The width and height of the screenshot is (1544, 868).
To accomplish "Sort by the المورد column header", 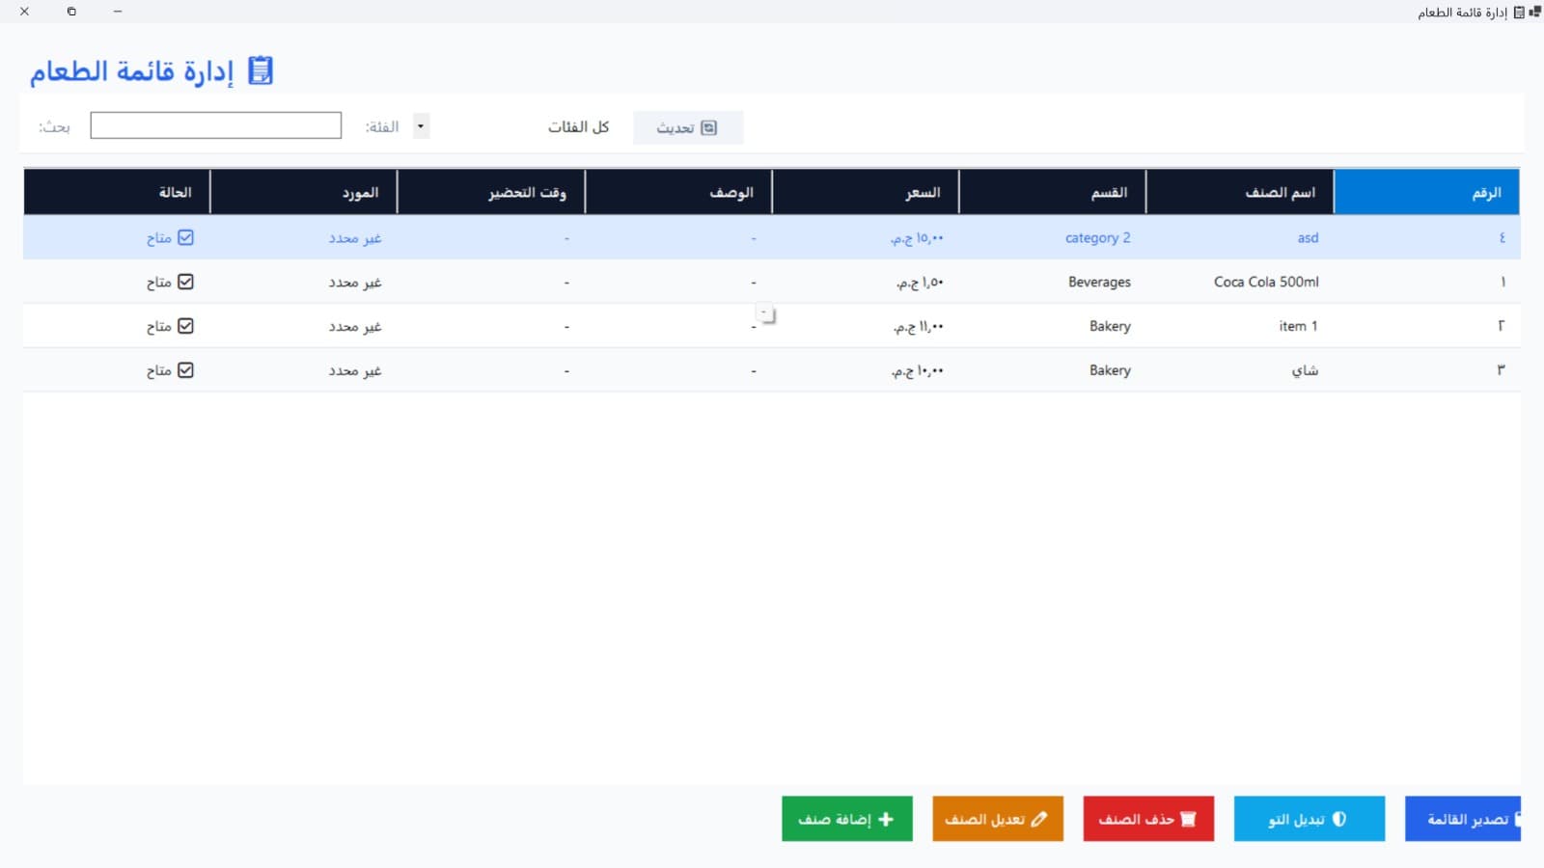I will (x=304, y=192).
